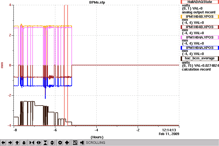Viewport: 219px width, 146px height.
Task: Zoom out on the time axis (diamond icon)
Action: coord(39,143)
